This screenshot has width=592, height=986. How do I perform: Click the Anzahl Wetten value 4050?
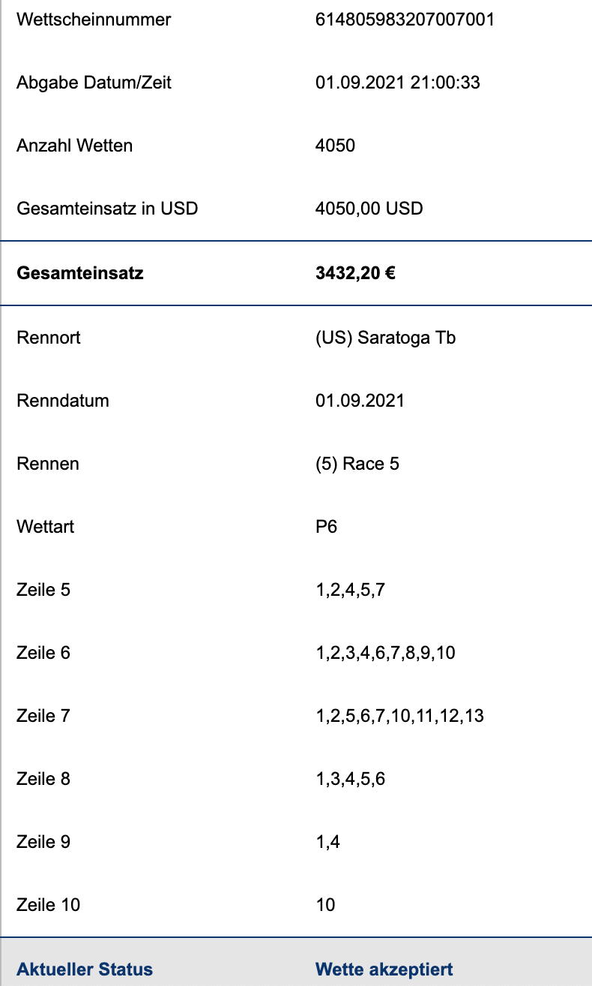click(x=336, y=146)
